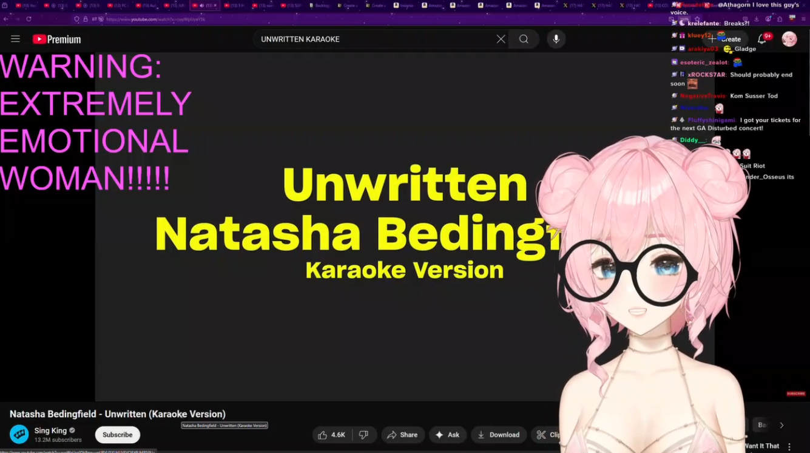Open the YouTube hamburger guide menu
Image resolution: width=810 pixels, height=453 pixels.
pos(15,39)
